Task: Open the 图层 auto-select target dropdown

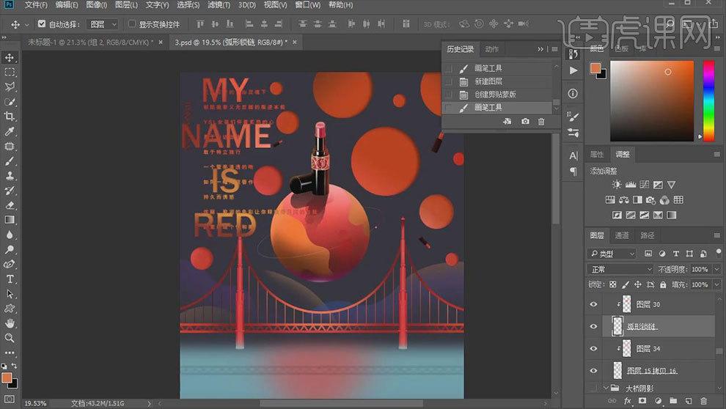Action: (x=102, y=24)
